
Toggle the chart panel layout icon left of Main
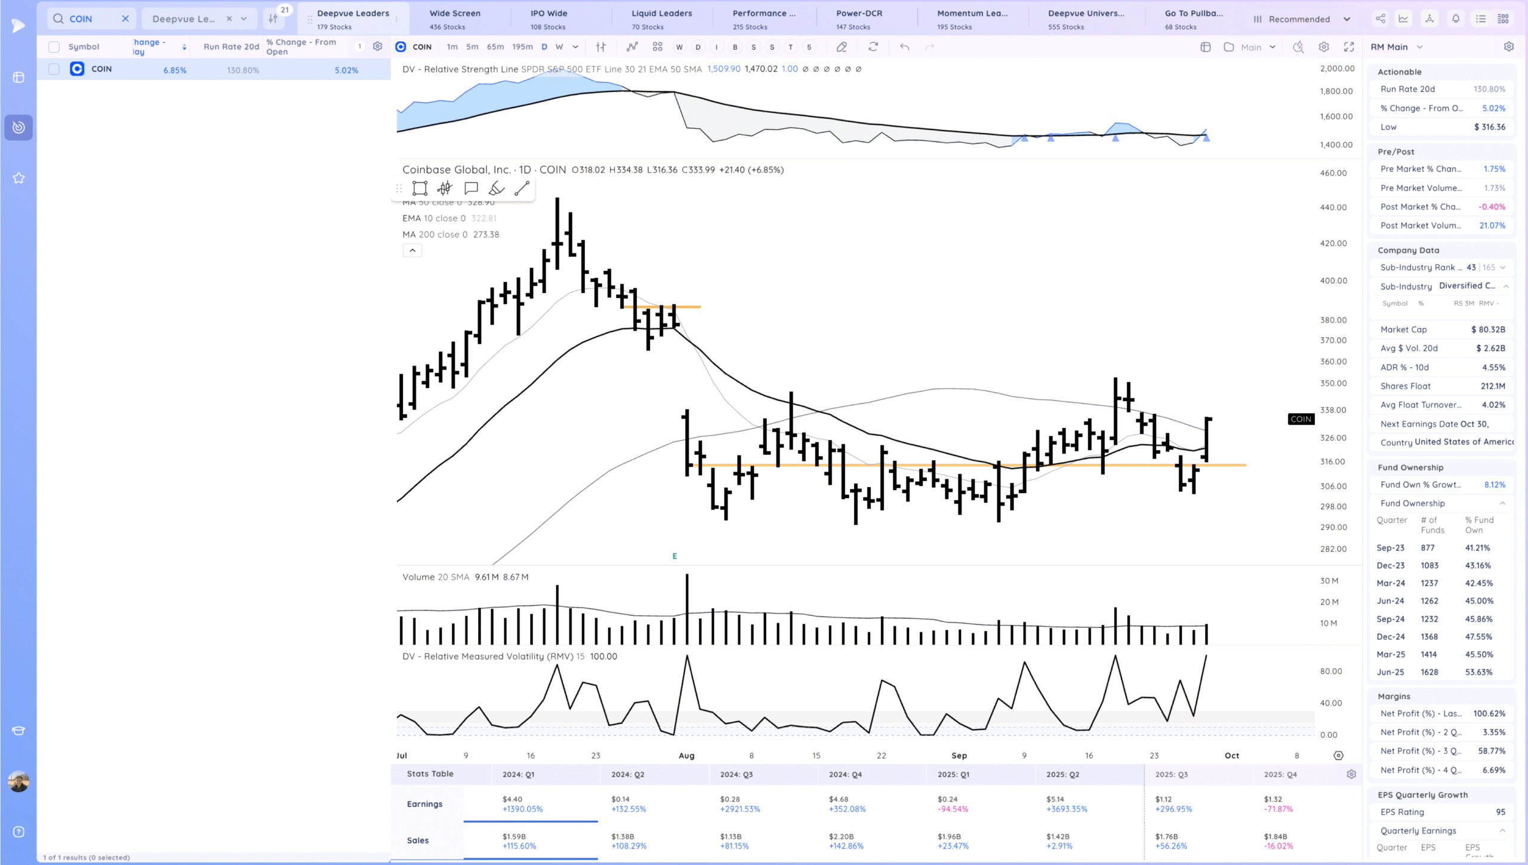pos(1205,47)
